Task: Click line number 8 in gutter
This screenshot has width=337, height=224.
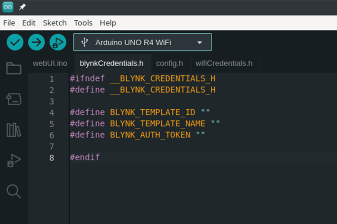Action: click(52, 158)
